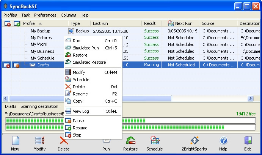Select Schedule in the context menu

(x=93, y=80)
